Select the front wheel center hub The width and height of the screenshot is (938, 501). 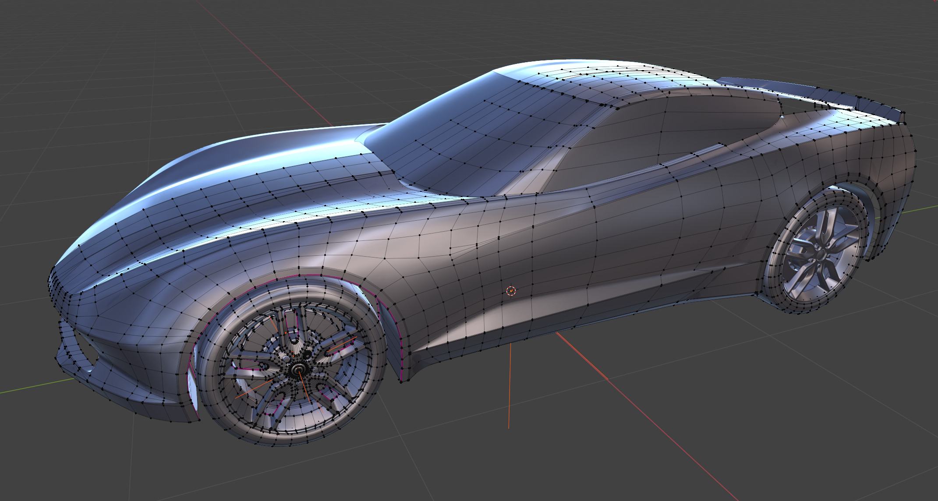pos(298,370)
